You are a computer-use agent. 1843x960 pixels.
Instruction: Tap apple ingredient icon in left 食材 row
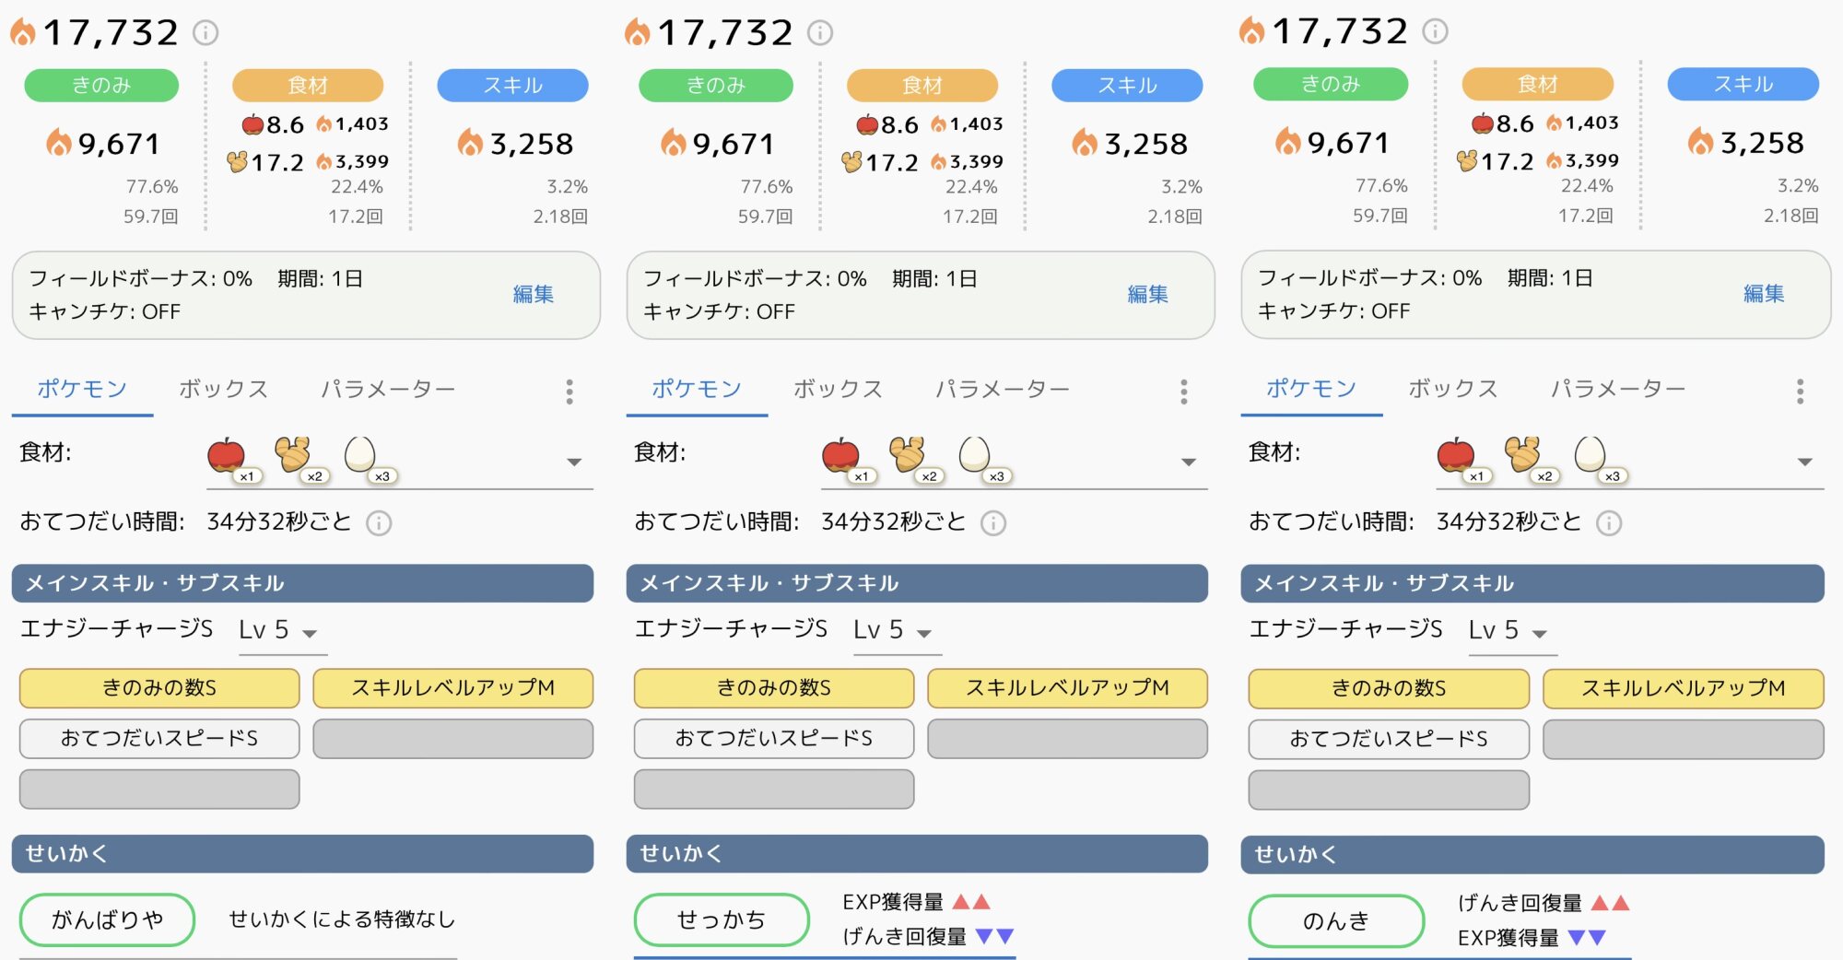coord(227,455)
